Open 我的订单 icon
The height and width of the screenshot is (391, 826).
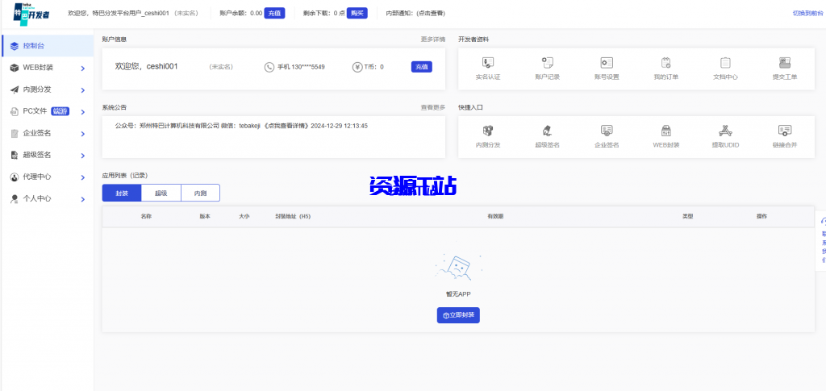coord(665,63)
